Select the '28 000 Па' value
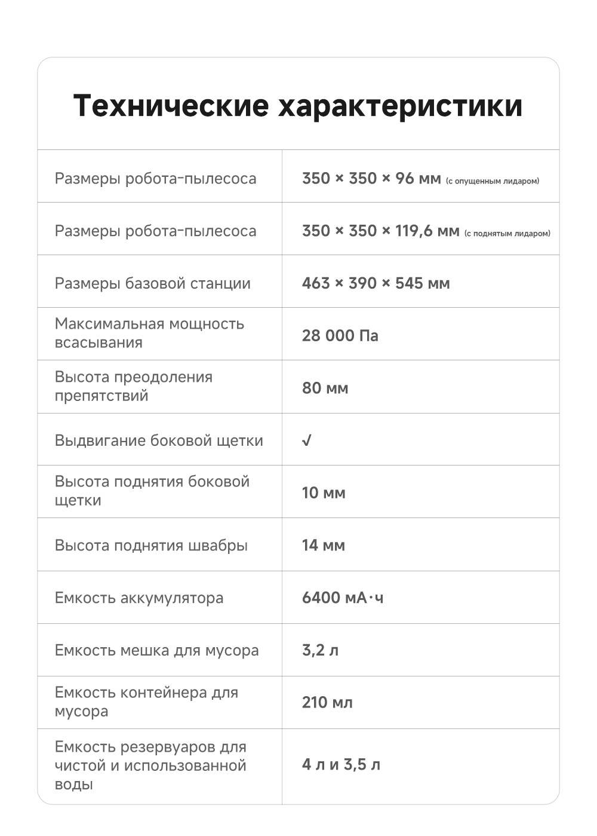This screenshot has width=597, height=836. tap(340, 335)
